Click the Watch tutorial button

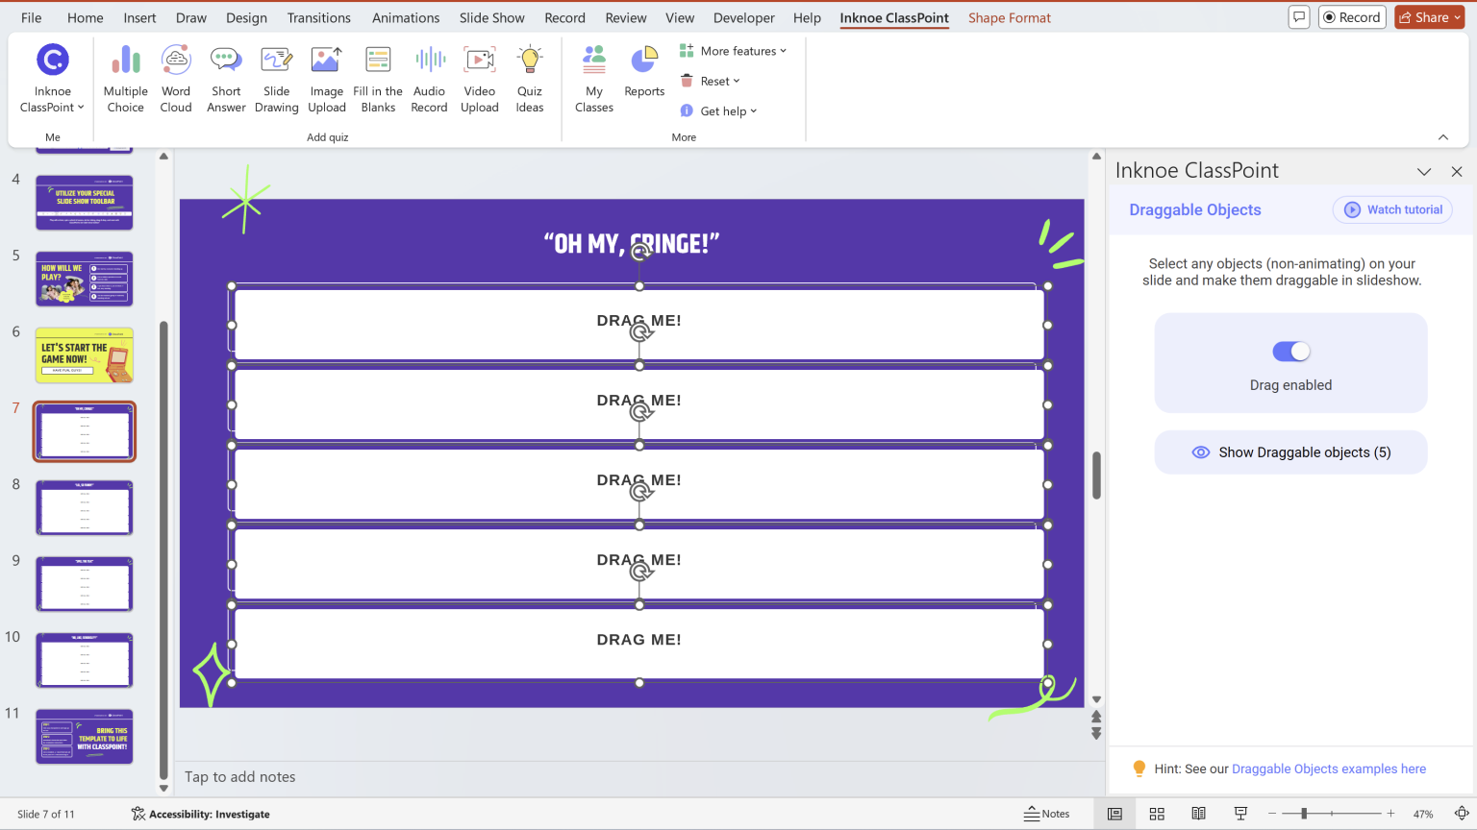(1392, 209)
